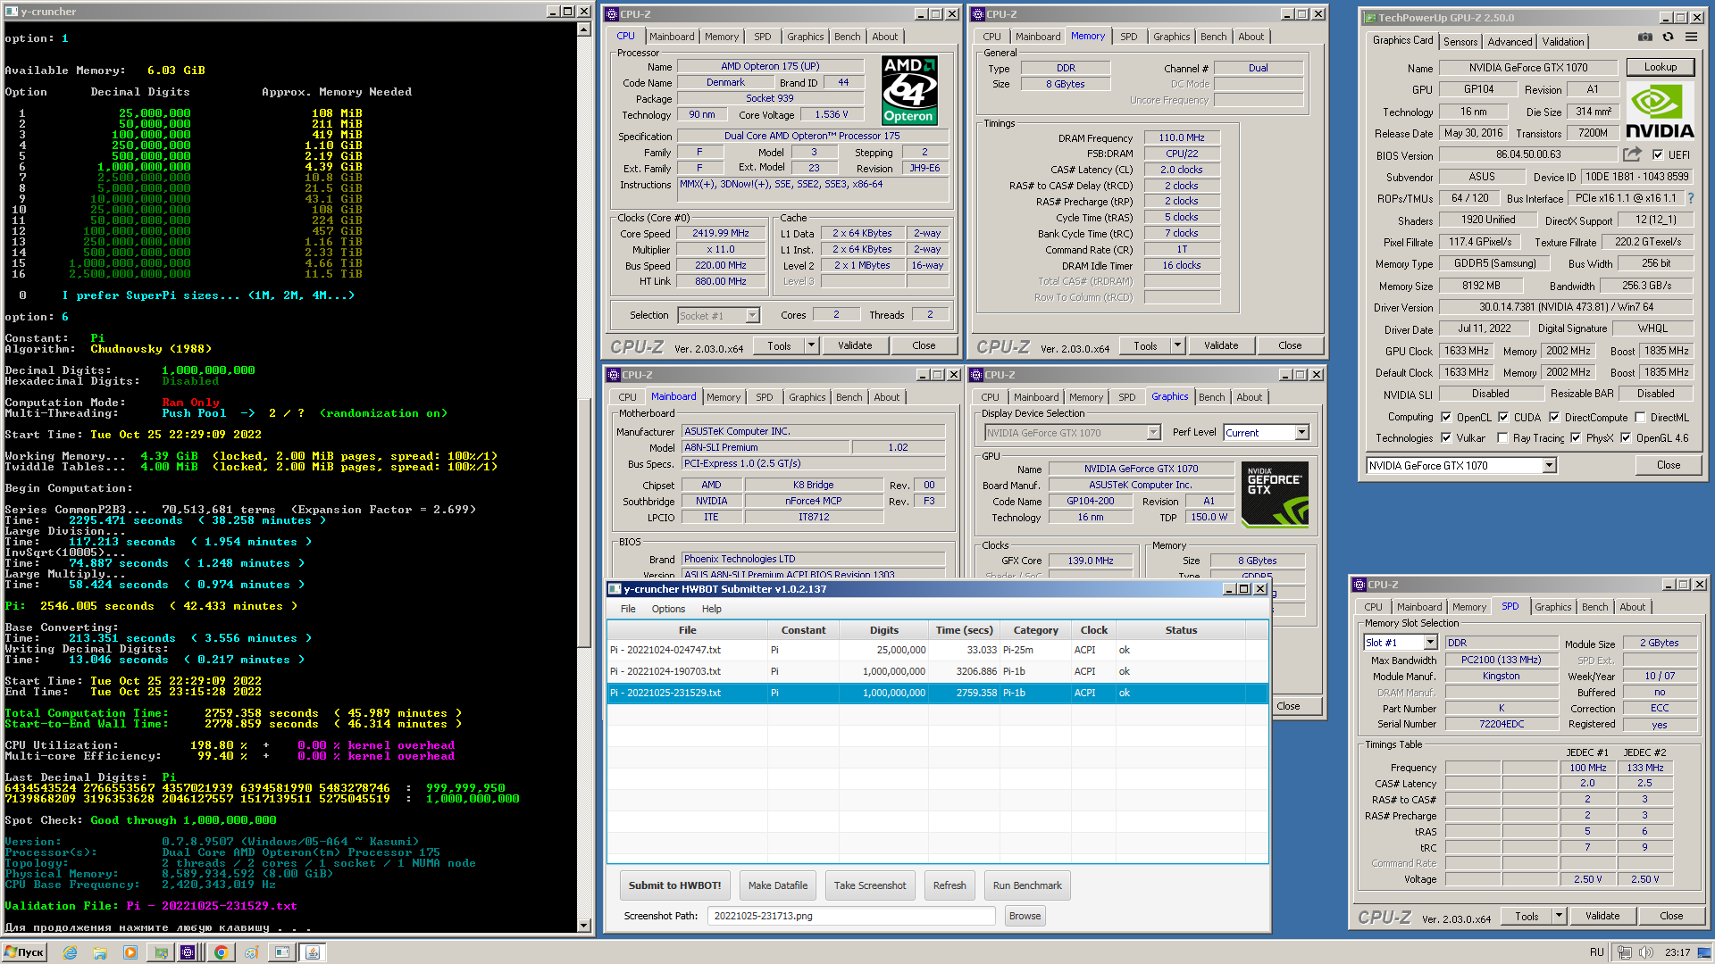Toggle the CUDA computing checkbox
The height and width of the screenshot is (964, 1715).
coord(1503,417)
